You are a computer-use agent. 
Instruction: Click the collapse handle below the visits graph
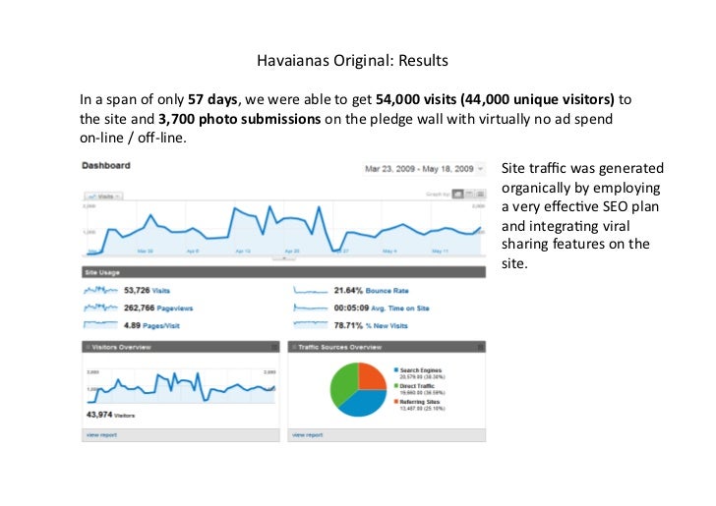pyautogui.click(x=284, y=258)
